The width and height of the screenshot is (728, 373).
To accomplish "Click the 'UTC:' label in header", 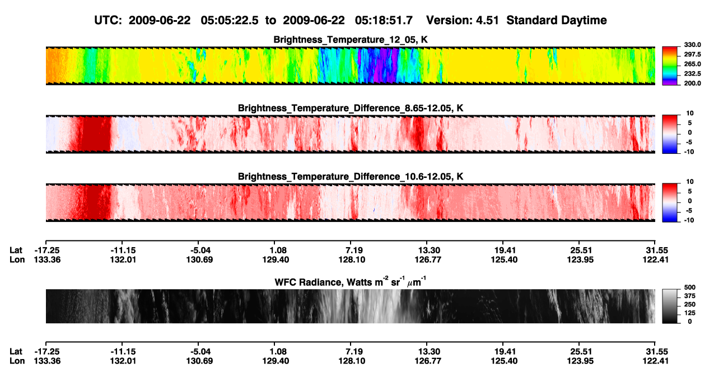I will pos(108,20).
